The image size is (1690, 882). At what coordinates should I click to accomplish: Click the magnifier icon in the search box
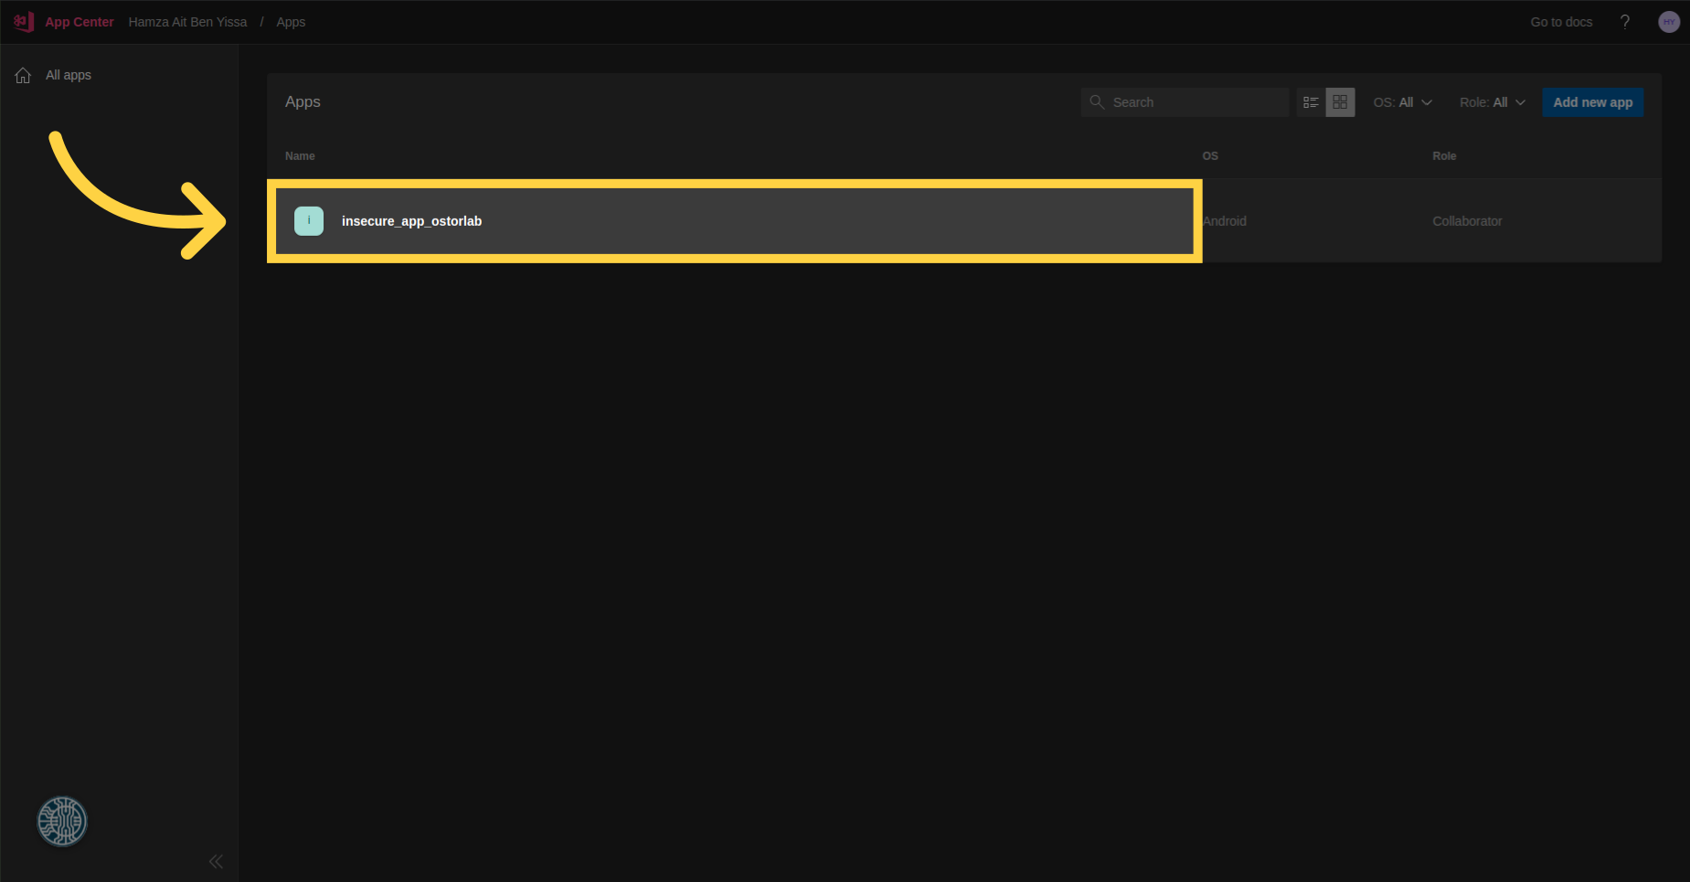coord(1097,102)
